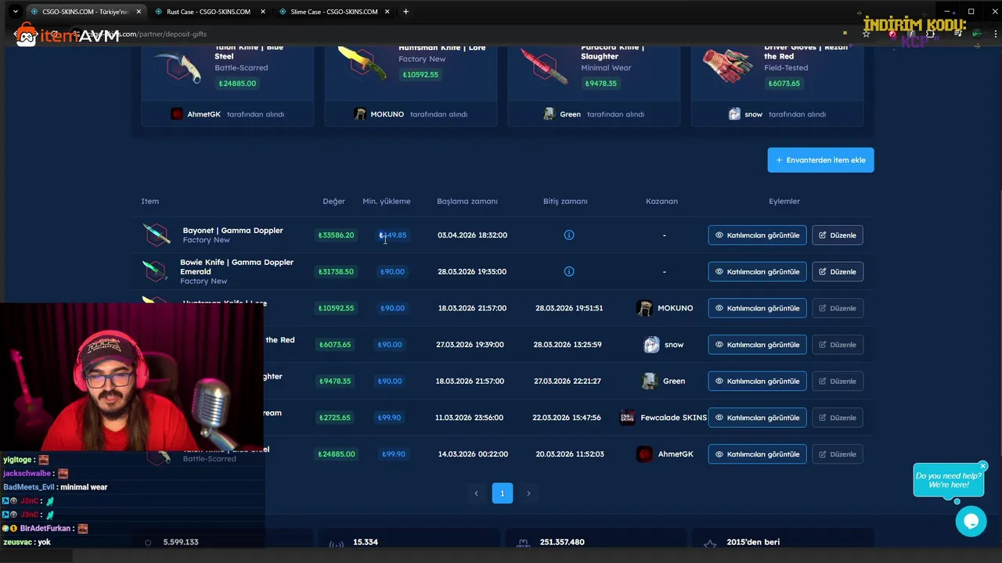Screen dimensions: 1002x563
Task: Click end time 28.03.2026 19:51:51
Action: (x=569, y=308)
